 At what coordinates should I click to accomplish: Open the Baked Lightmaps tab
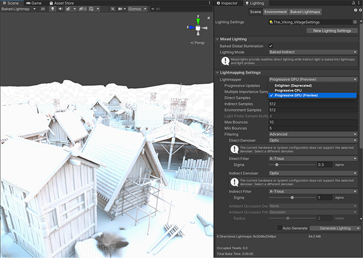[x=305, y=12]
